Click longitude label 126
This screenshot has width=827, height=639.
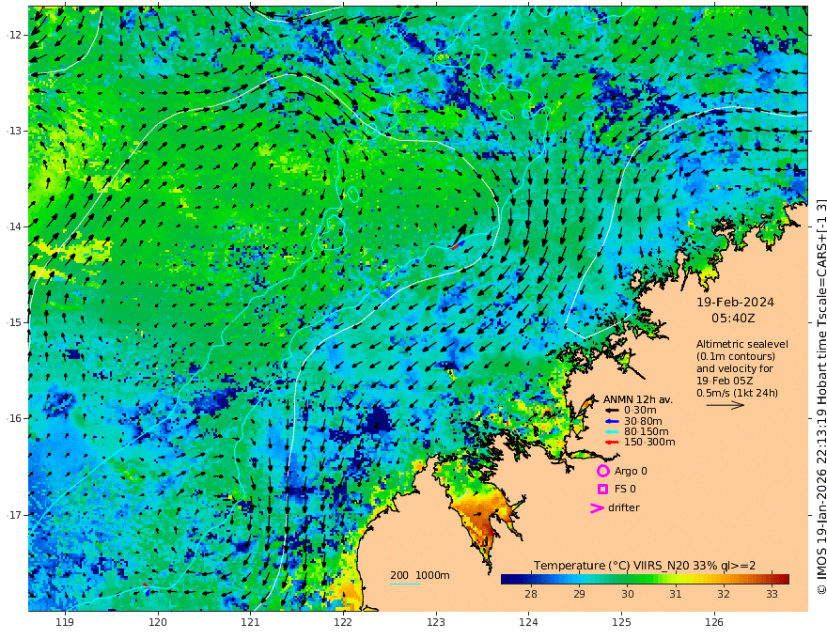click(x=714, y=622)
